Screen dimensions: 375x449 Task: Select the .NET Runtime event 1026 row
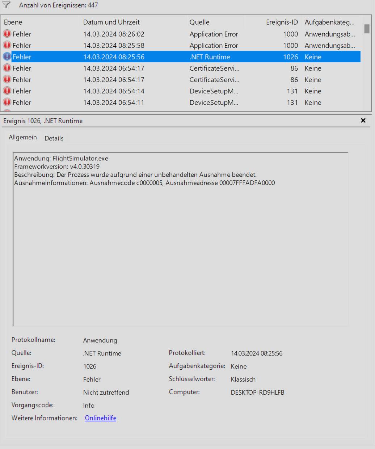click(181, 57)
